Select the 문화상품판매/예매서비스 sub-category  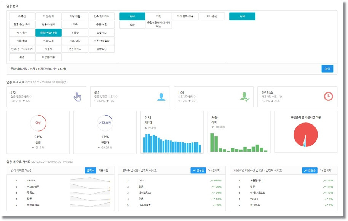coord(159,25)
